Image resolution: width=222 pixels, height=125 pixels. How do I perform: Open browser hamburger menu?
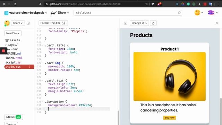[218, 4]
